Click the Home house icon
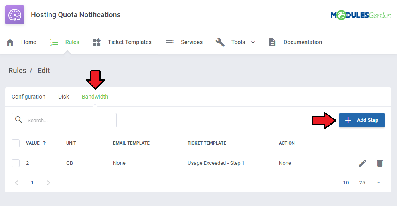397x206 pixels. [10, 42]
